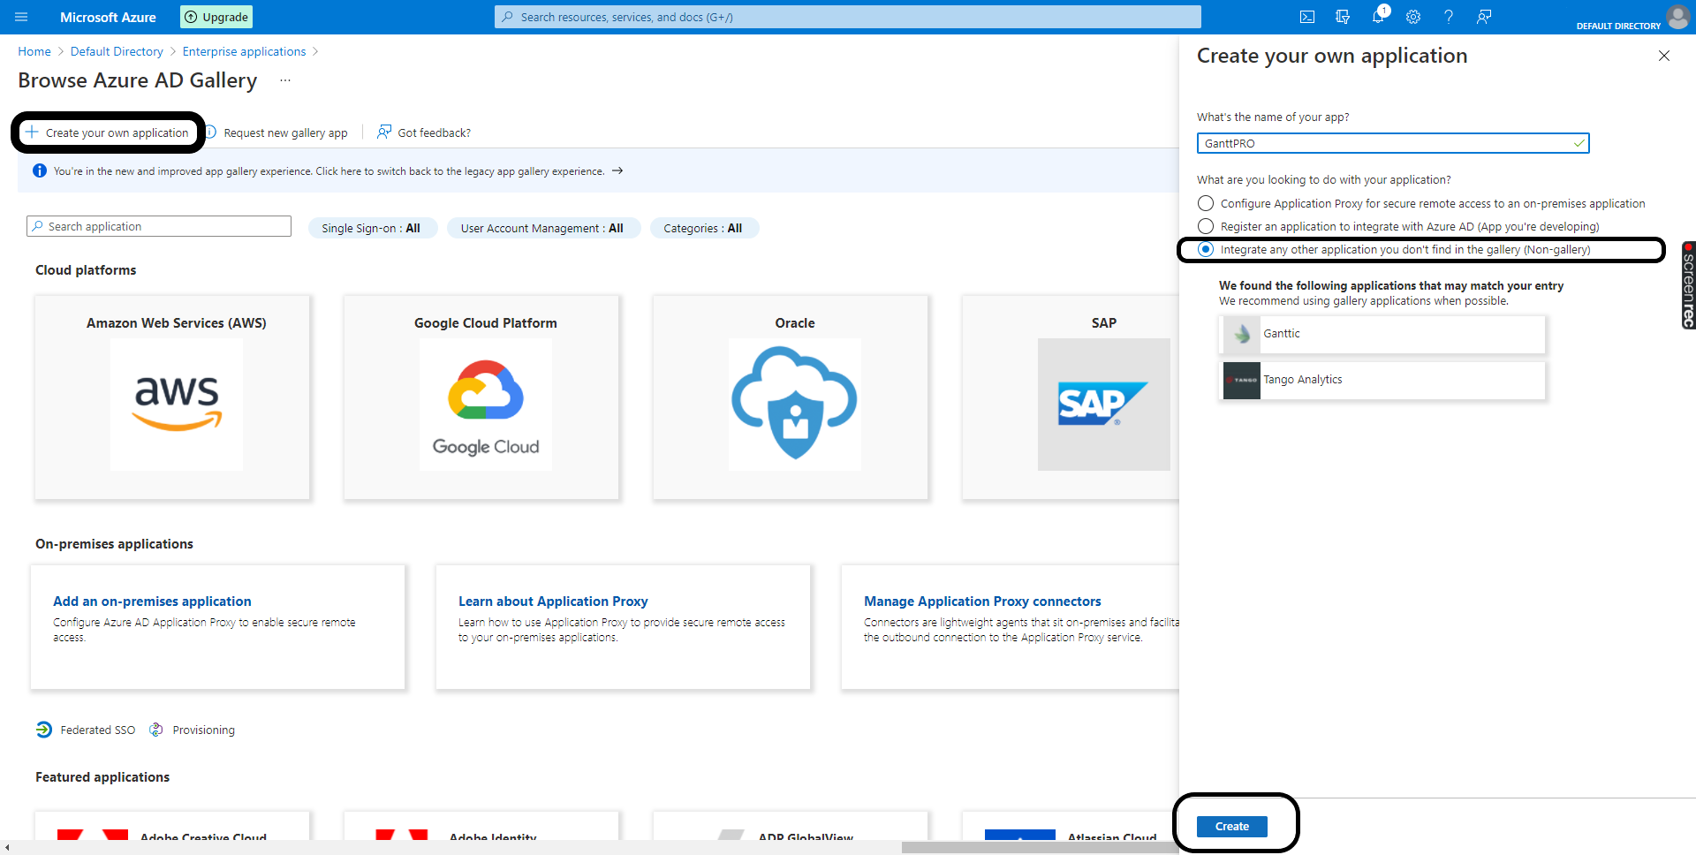
Task: Open the user account avatar
Action: [1677, 17]
